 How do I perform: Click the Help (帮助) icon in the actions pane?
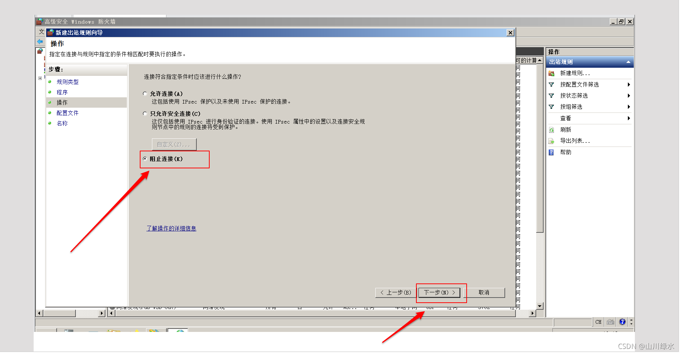point(551,152)
